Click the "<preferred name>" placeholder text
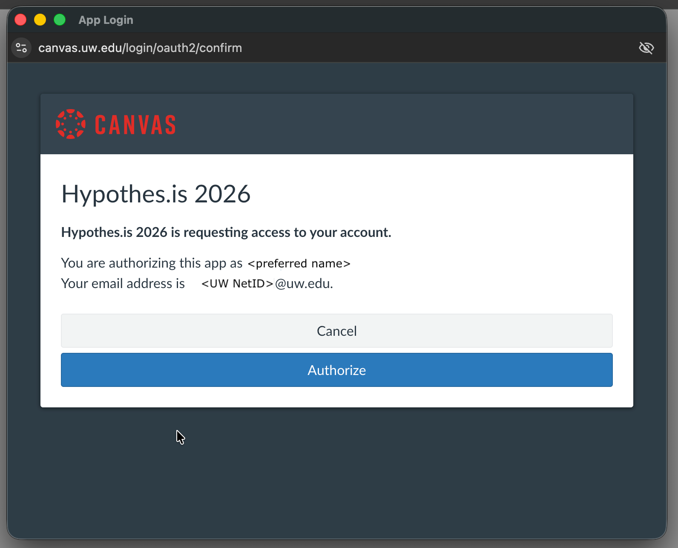Viewport: 678px width, 548px height. click(299, 263)
